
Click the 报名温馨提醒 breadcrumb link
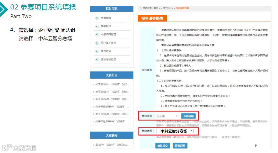(182, 8)
